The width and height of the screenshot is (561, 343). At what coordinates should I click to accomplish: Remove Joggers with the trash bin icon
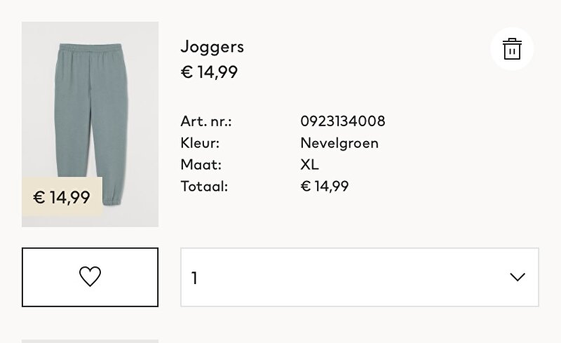click(512, 48)
